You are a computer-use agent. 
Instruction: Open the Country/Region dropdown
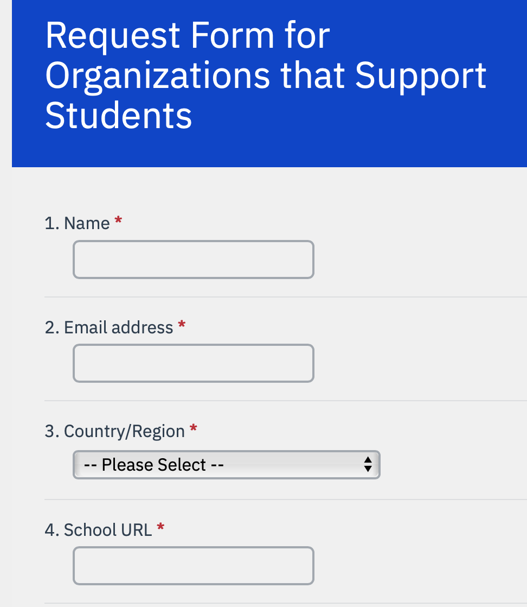click(227, 465)
